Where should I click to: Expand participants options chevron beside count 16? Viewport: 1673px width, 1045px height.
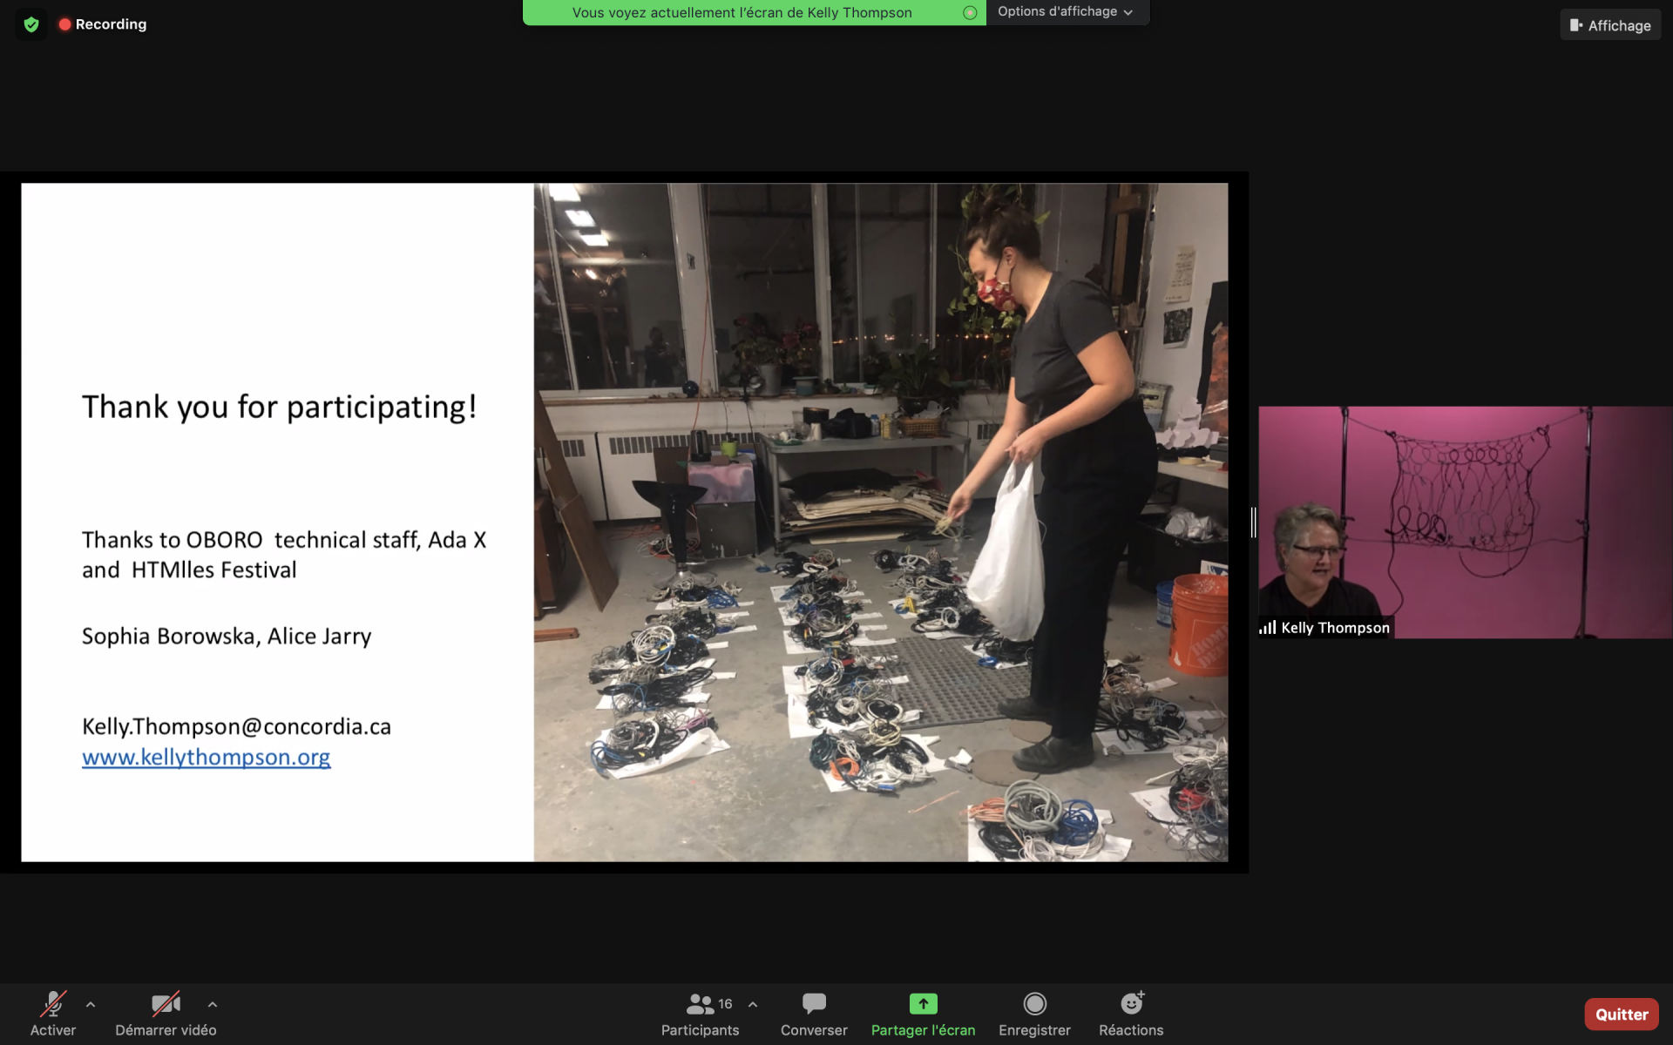753,1004
